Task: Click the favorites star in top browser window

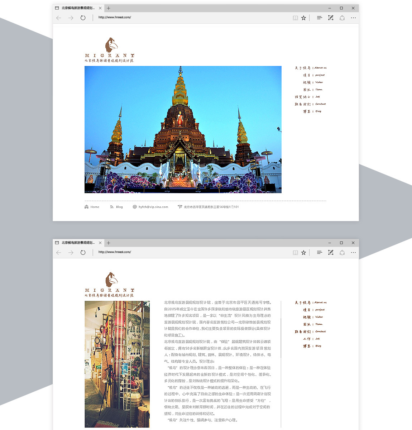Action: point(303,18)
